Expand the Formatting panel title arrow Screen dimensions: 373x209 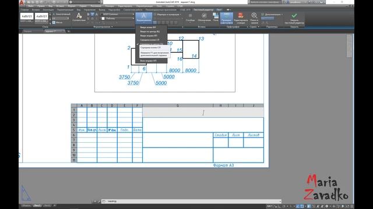point(112,27)
